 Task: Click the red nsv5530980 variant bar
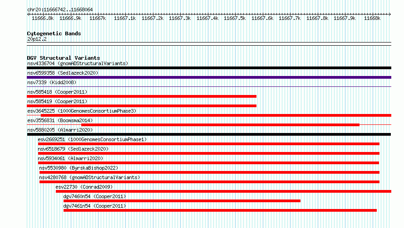(x=209, y=172)
